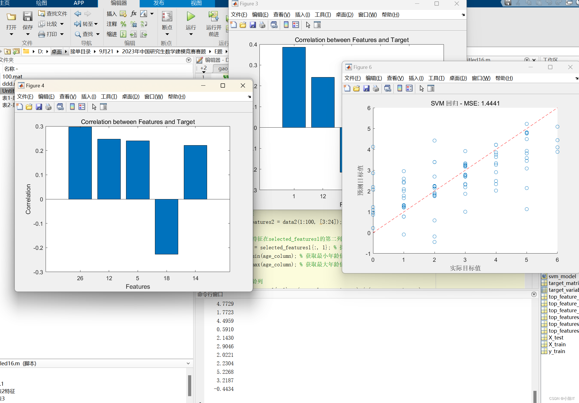Toggle Insert Legend in Figure 4 toolbar
The width and height of the screenshot is (579, 403).
(82, 107)
